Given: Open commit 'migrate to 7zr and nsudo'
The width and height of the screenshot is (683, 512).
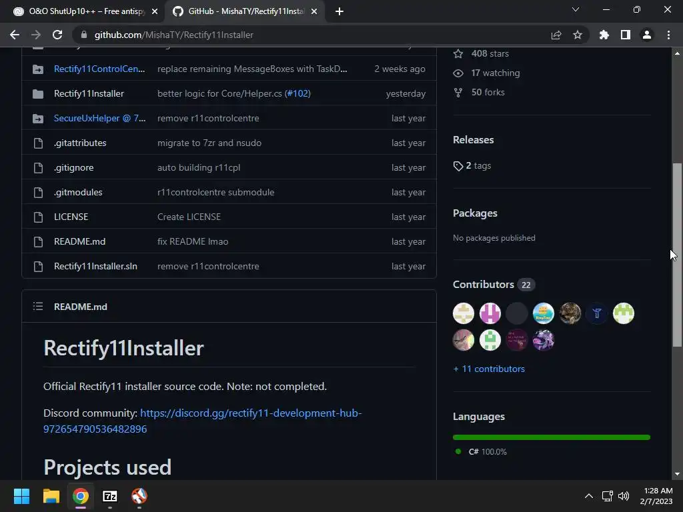Looking at the screenshot, I should [x=209, y=143].
